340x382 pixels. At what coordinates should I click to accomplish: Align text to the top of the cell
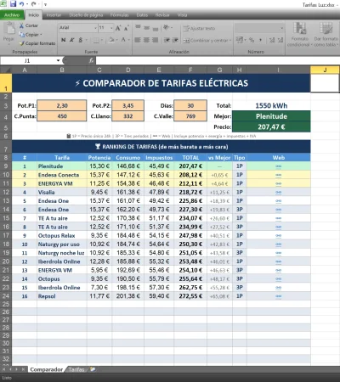138,28
